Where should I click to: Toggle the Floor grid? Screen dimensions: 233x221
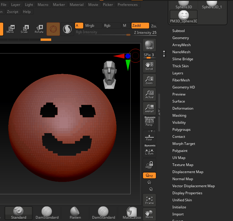pyautogui.click(x=149, y=137)
